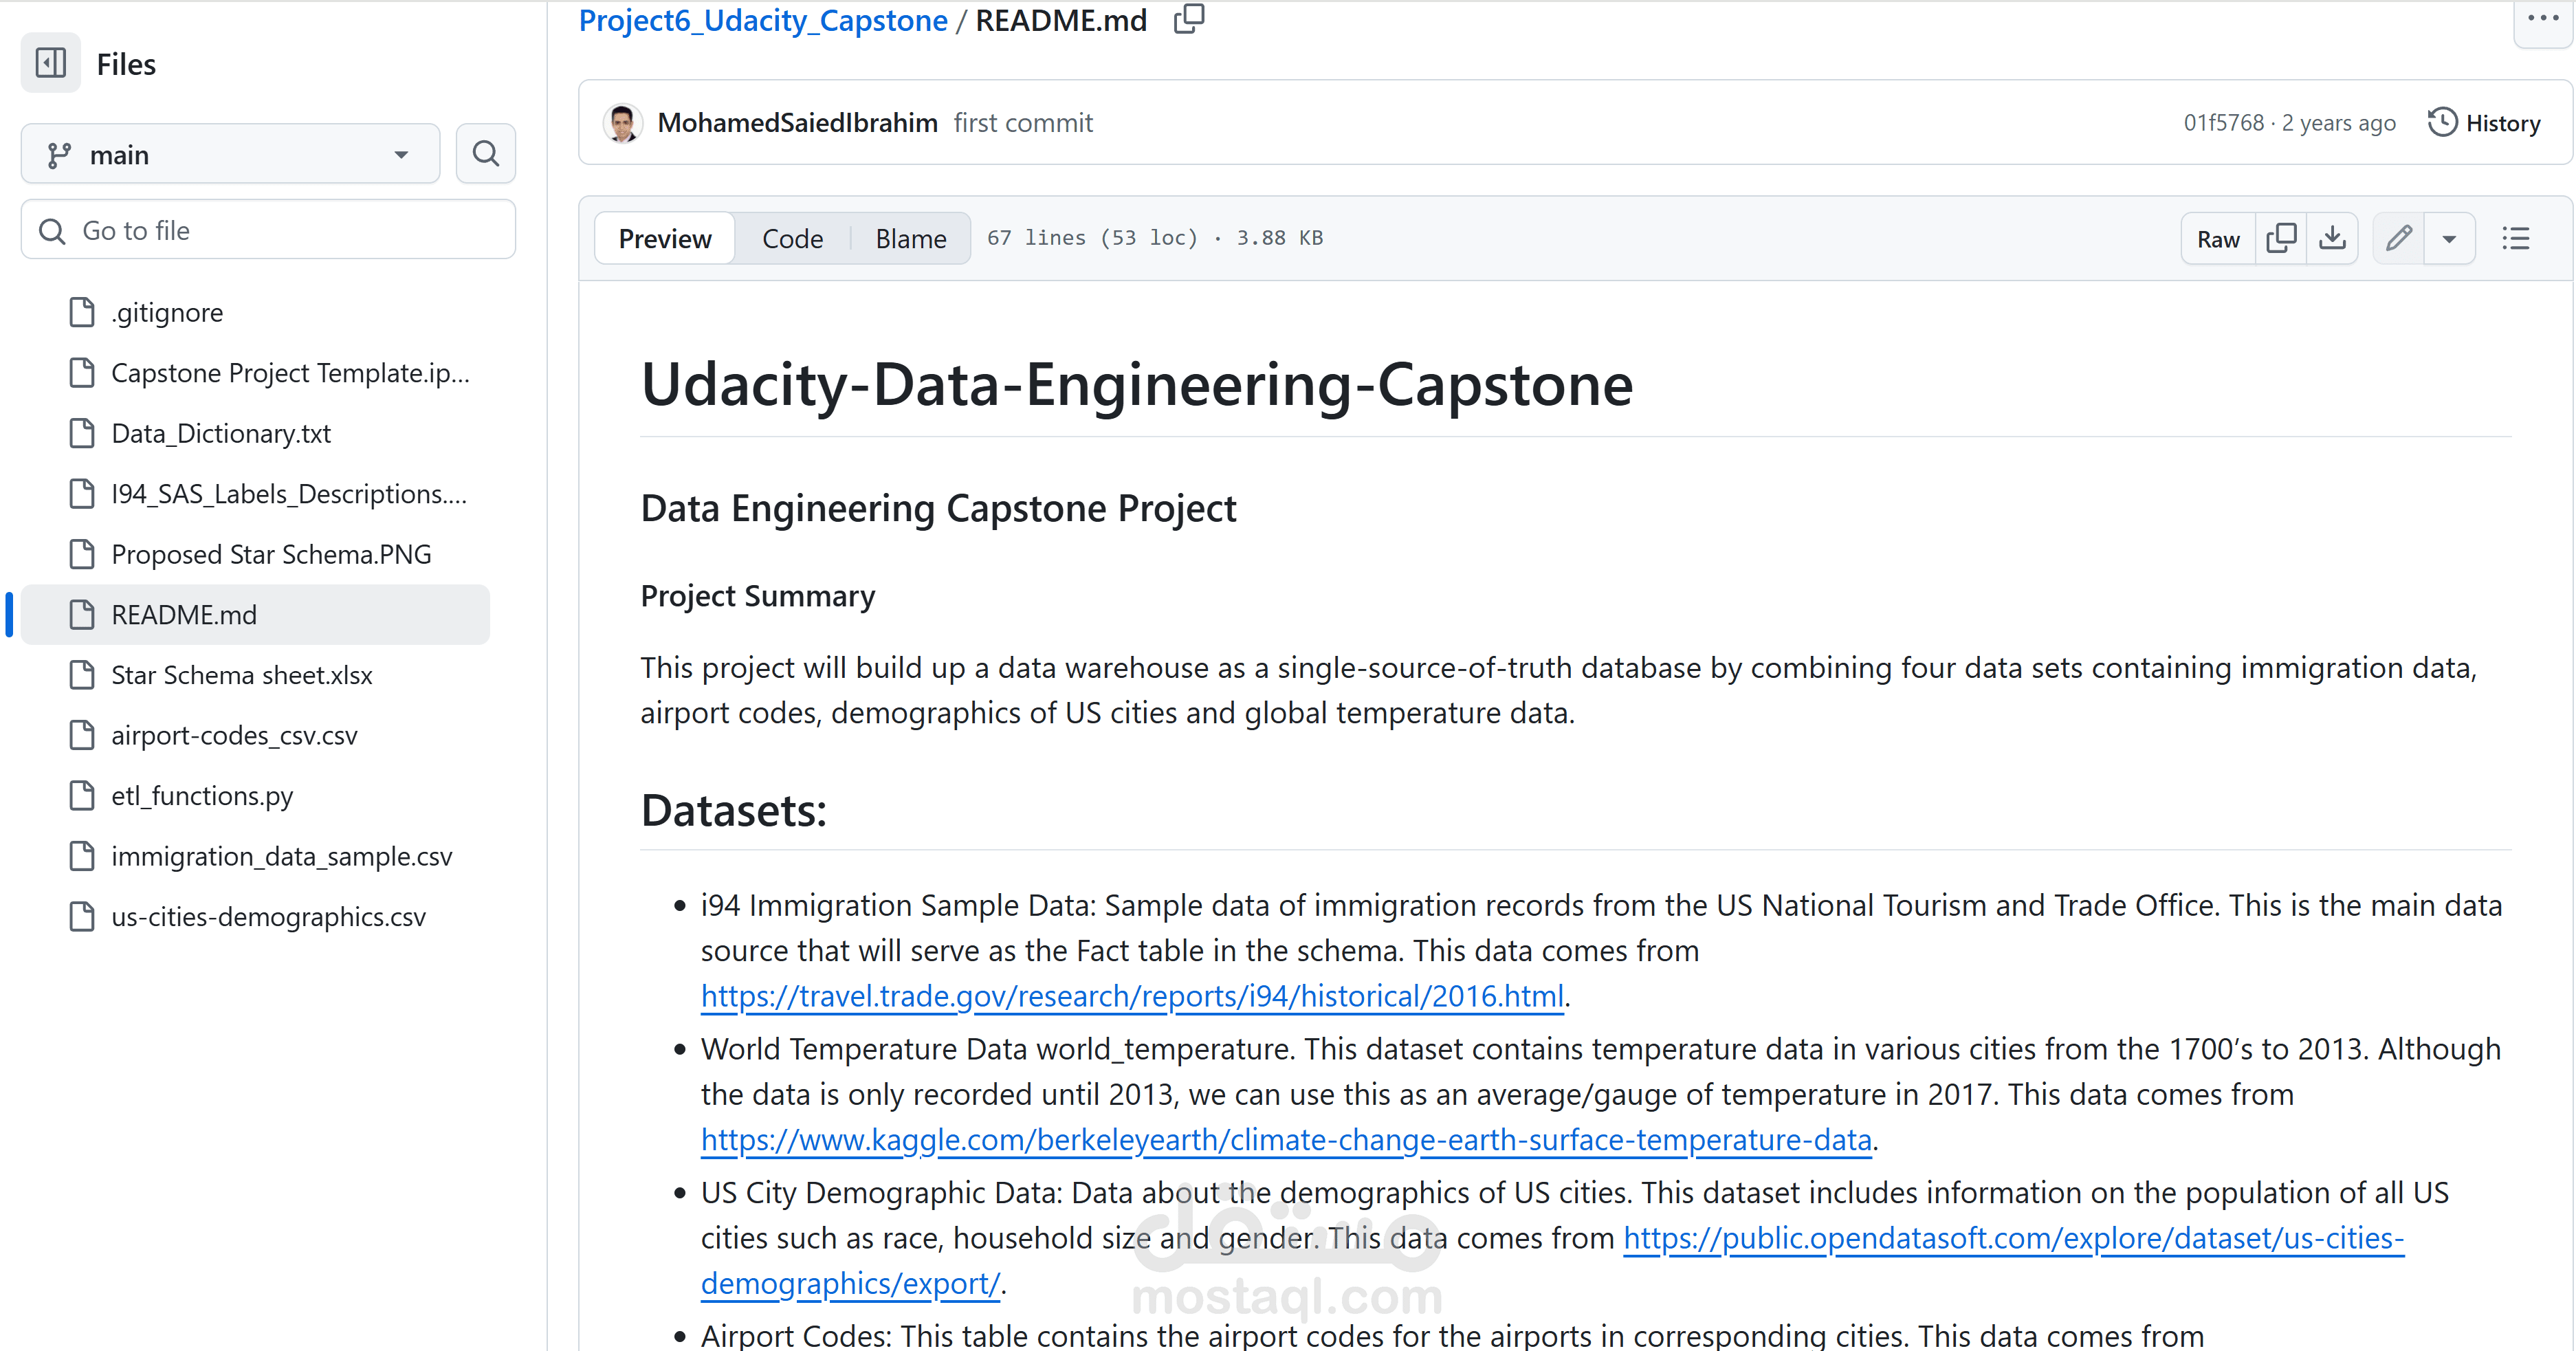Click the Capstone Project Template file icon
The height and width of the screenshot is (1351, 2576).
pos(82,373)
